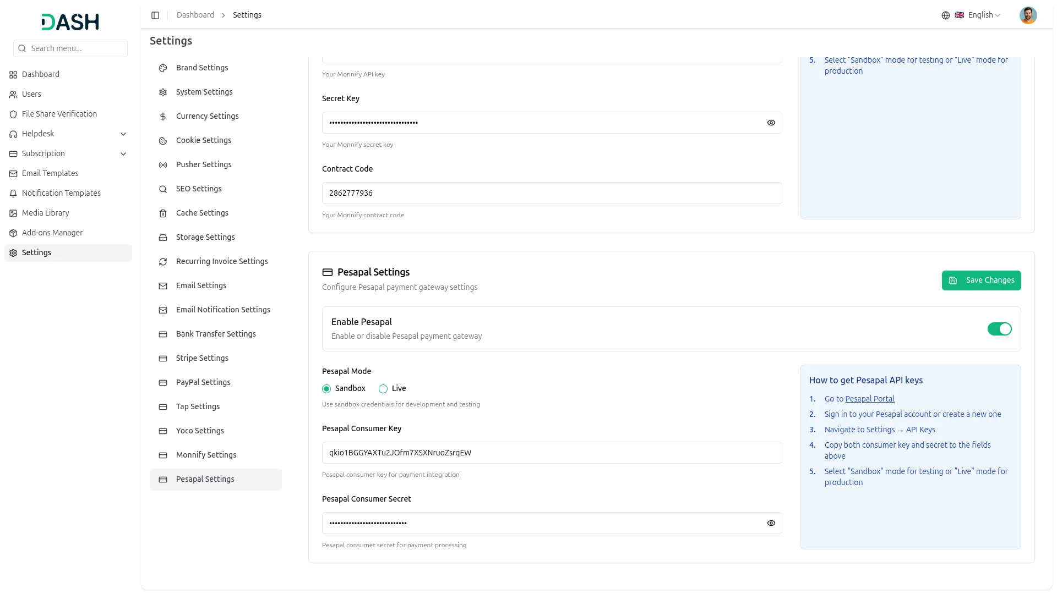Expand the Helpdesk submenu chevron

(123, 134)
